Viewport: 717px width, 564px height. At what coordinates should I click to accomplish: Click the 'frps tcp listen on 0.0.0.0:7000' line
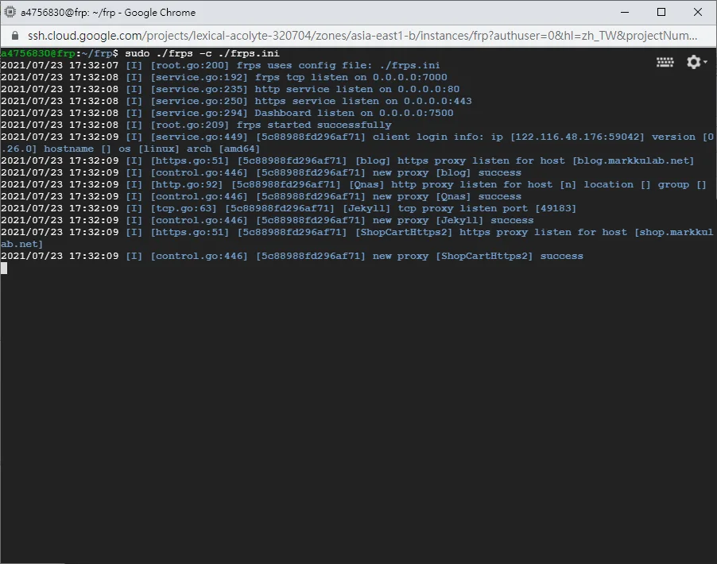(351, 77)
